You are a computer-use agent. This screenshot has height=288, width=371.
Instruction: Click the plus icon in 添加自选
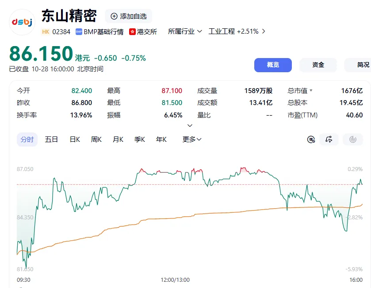(x=114, y=16)
